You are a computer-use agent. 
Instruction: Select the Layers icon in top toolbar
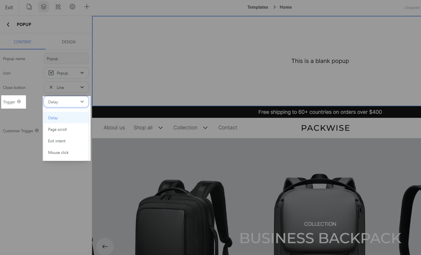click(44, 7)
